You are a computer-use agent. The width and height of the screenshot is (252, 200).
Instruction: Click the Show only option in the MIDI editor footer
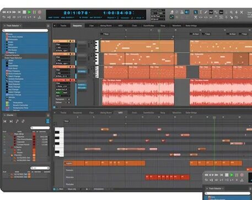pyautogui.click(x=72, y=189)
